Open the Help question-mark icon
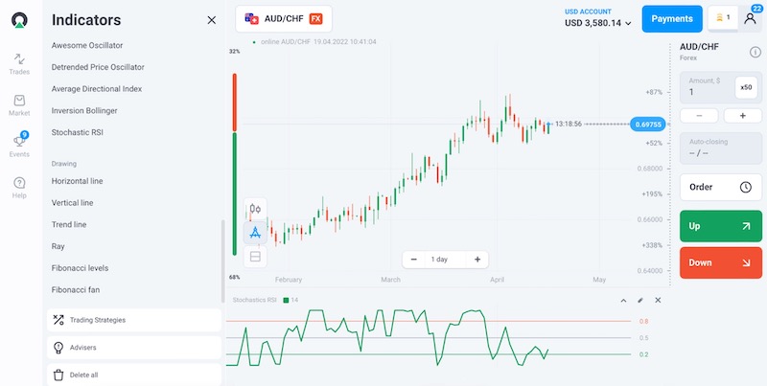This screenshot has height=386, width=767. coord(19,187)
